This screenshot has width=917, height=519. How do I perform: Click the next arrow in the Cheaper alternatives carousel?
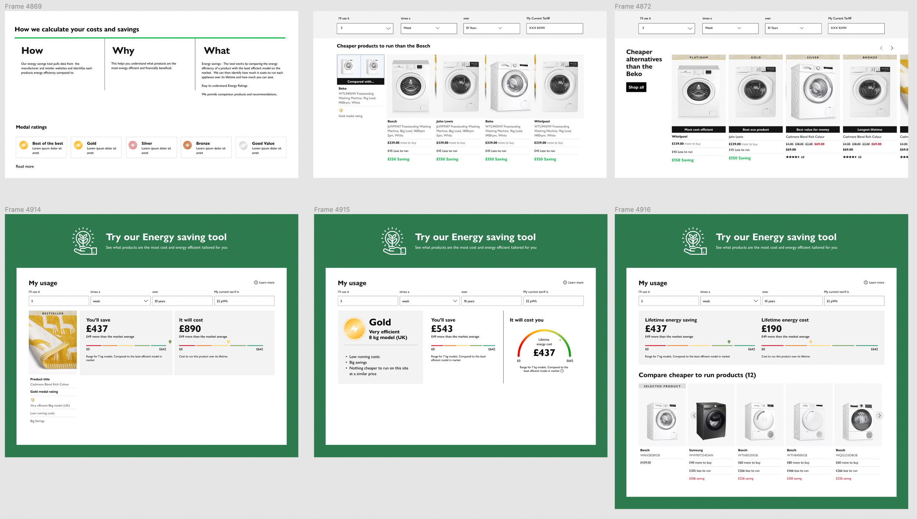click(892, 48)
